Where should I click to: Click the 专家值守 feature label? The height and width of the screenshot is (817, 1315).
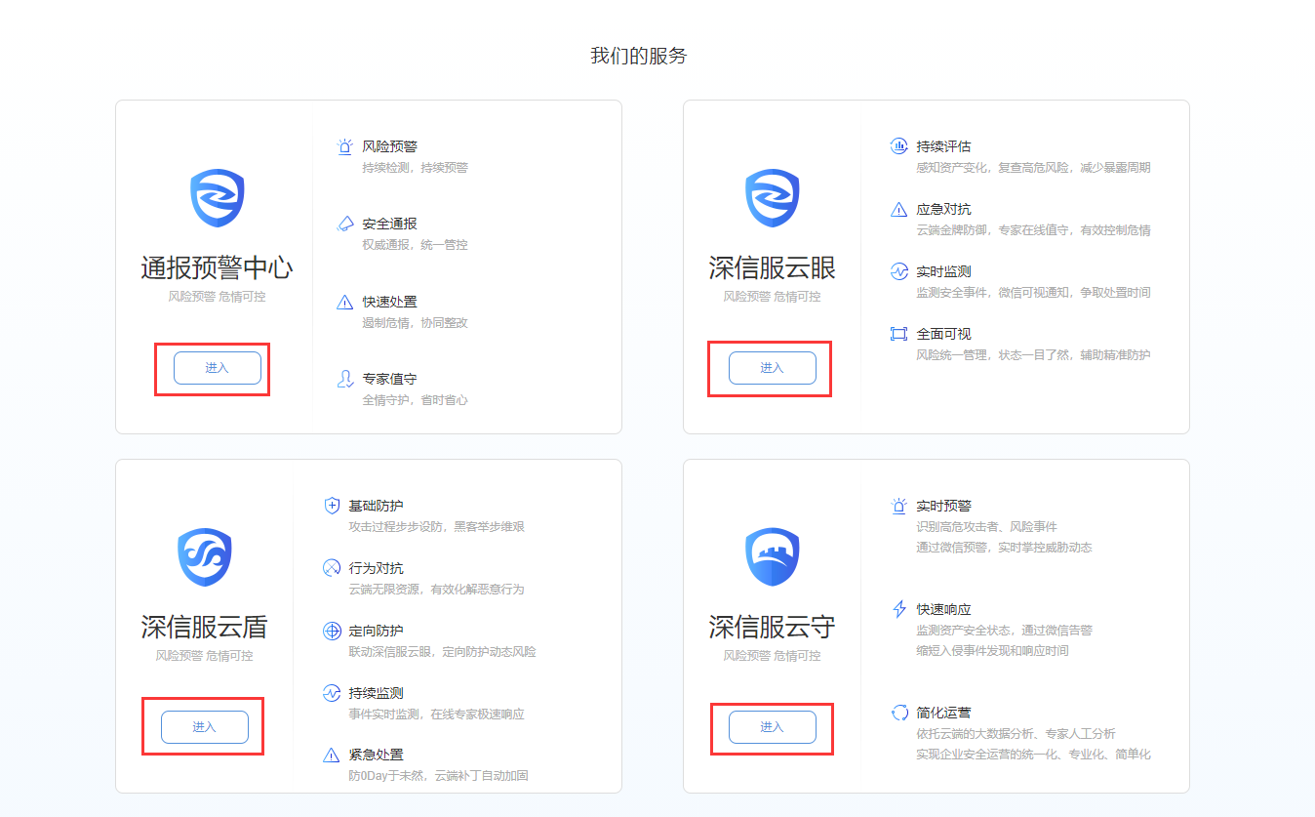pos(389,379)
